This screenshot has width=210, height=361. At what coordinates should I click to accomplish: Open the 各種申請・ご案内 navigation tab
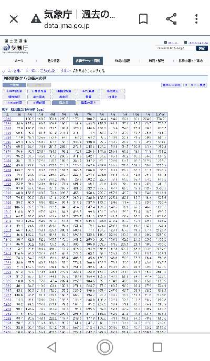(x=191, y=61)
